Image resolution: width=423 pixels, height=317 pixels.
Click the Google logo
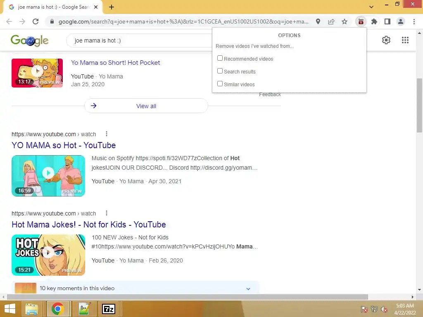(x=29, y=40)
